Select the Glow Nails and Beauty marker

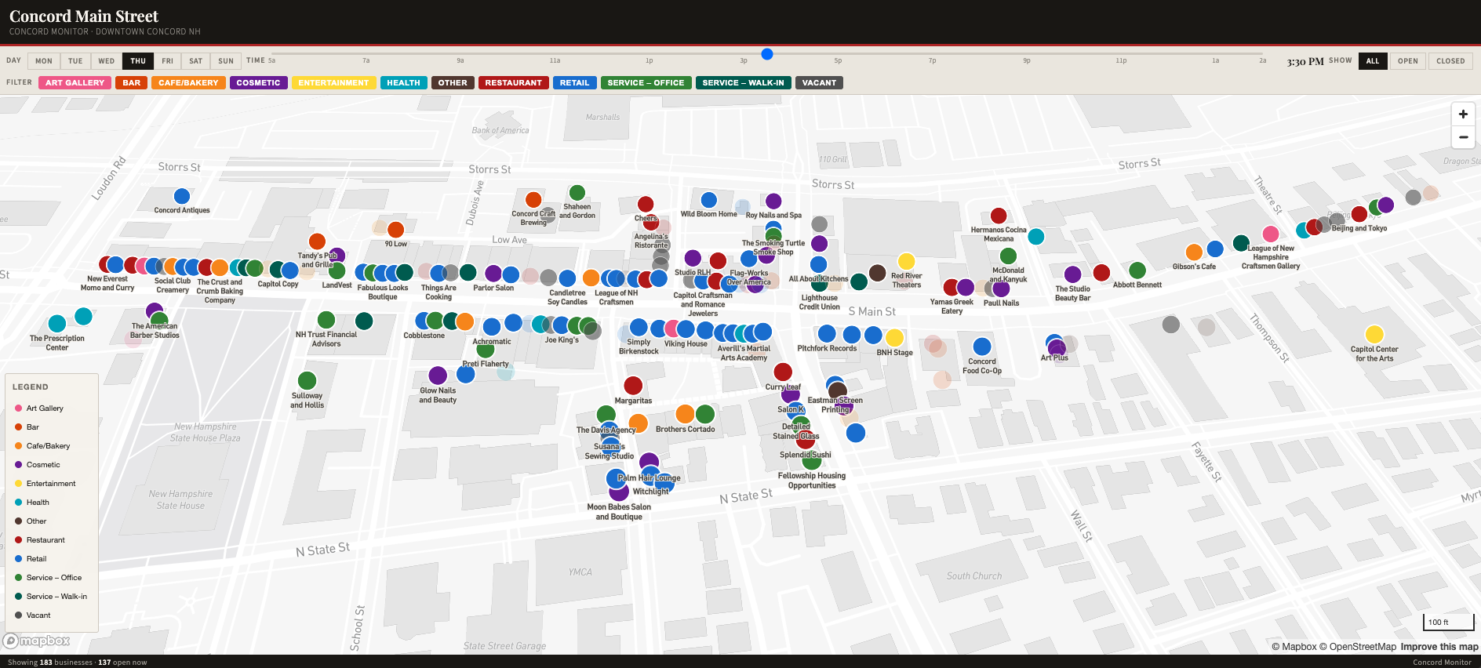tap(438, 376)
